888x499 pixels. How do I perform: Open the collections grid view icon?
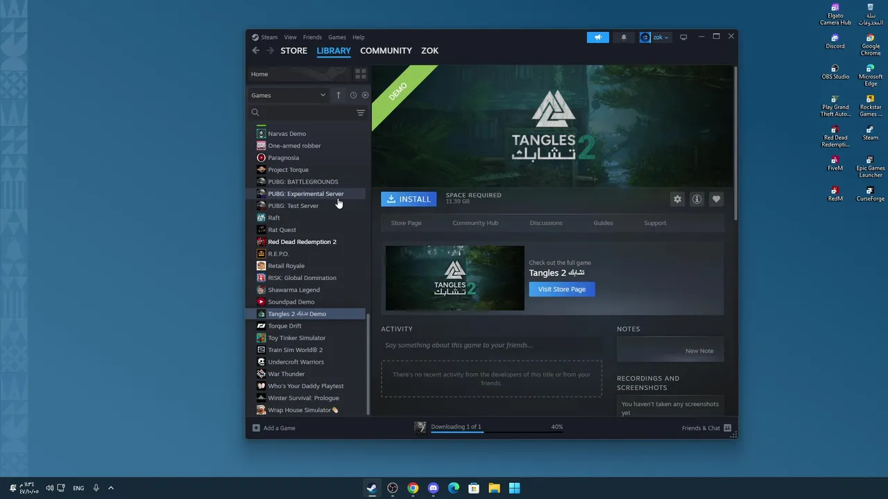tap(361, 73)
